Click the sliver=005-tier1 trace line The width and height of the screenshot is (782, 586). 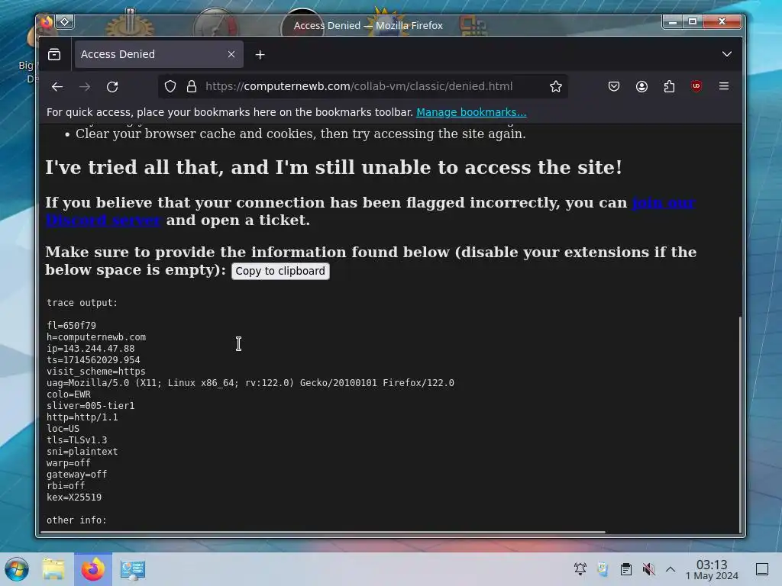91,406
